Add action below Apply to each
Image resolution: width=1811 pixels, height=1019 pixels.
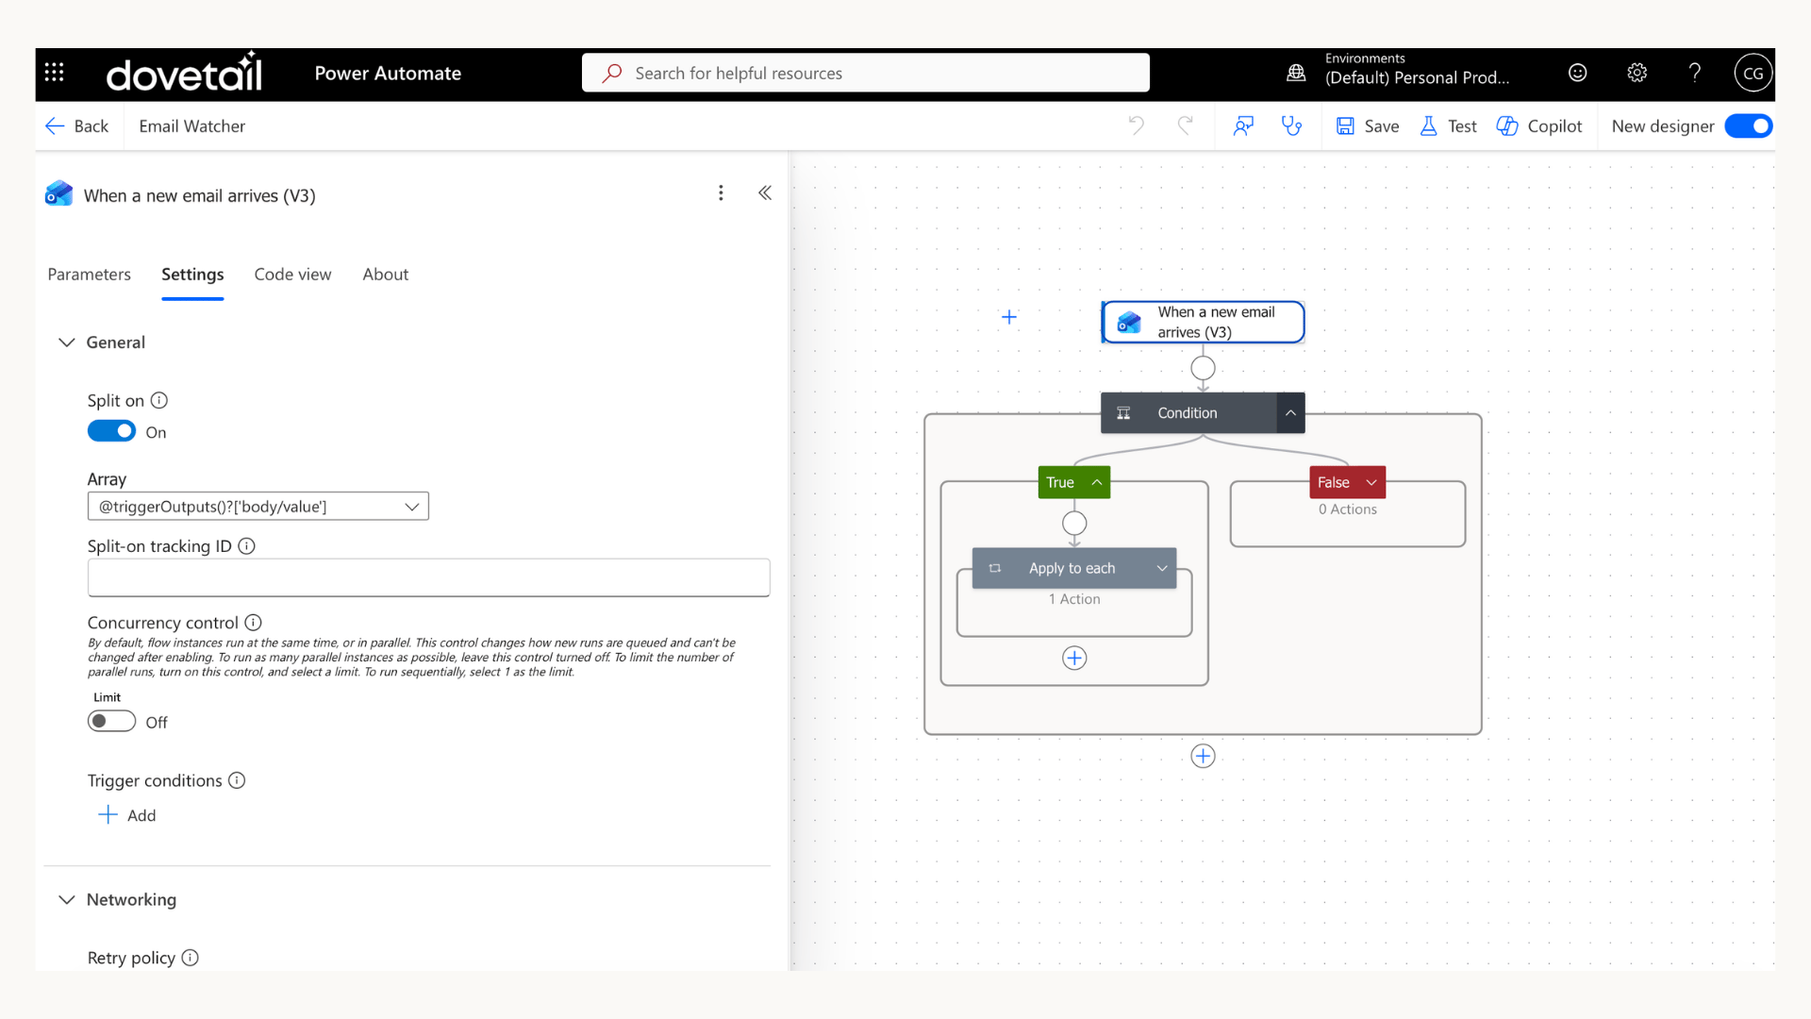point(1074,658)
